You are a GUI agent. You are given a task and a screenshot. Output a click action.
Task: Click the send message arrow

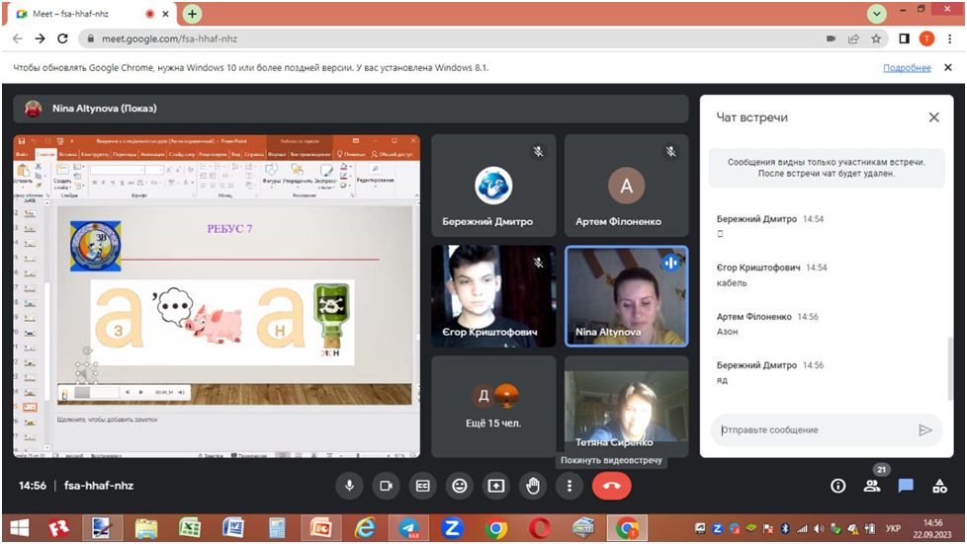(925, 430)
